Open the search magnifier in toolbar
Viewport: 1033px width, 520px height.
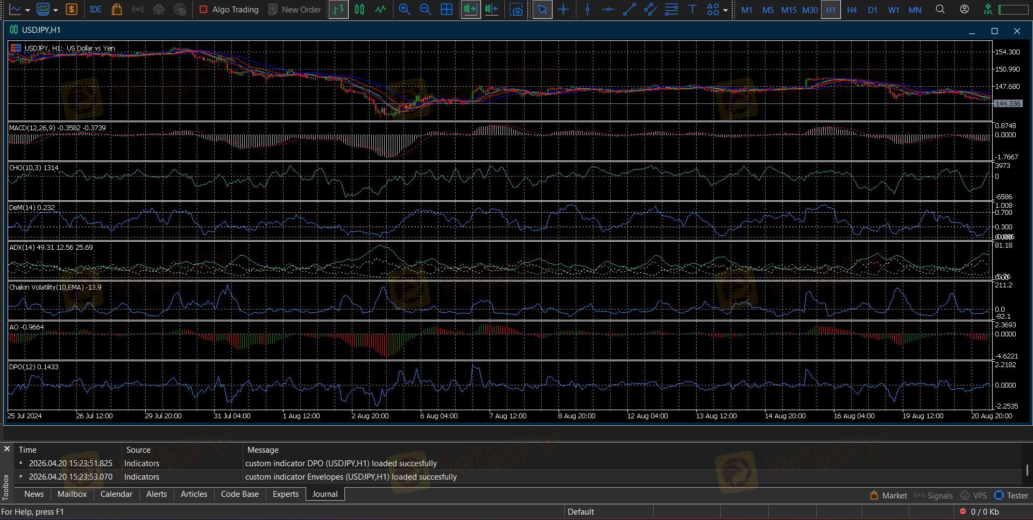[x=940, y=10]
